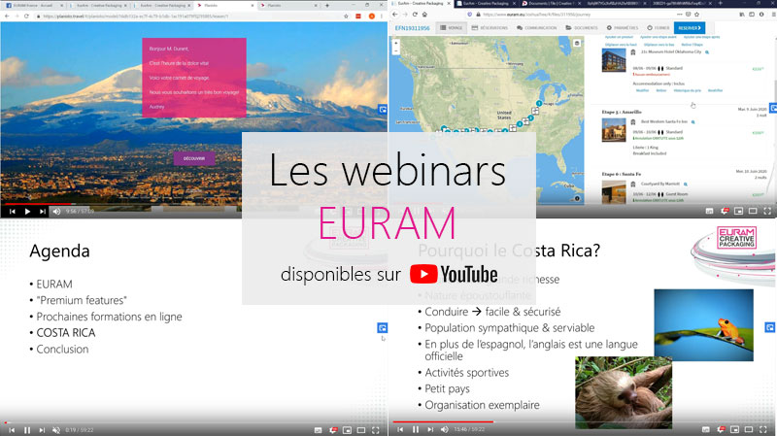Open settings gear in Costa Rica player
This screenshot has height=436, width=777.
tap(721, 429)
